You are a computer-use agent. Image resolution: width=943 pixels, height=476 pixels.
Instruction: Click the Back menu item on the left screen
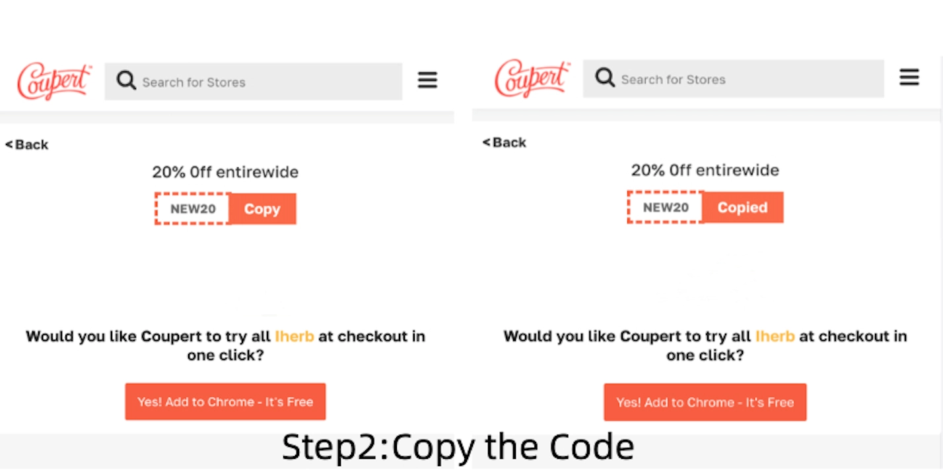(x=32, y=144)
